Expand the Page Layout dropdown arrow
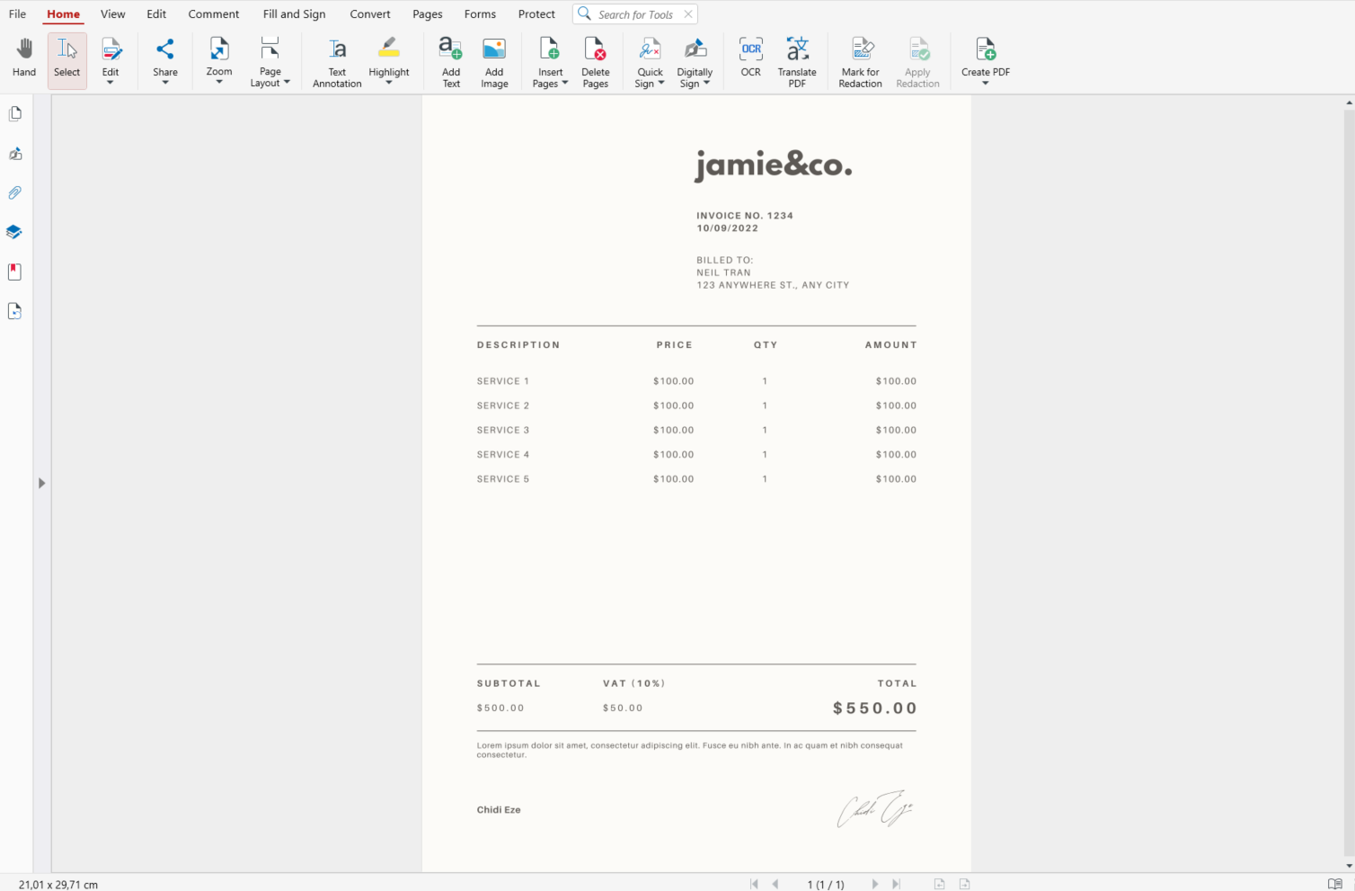 287,83
